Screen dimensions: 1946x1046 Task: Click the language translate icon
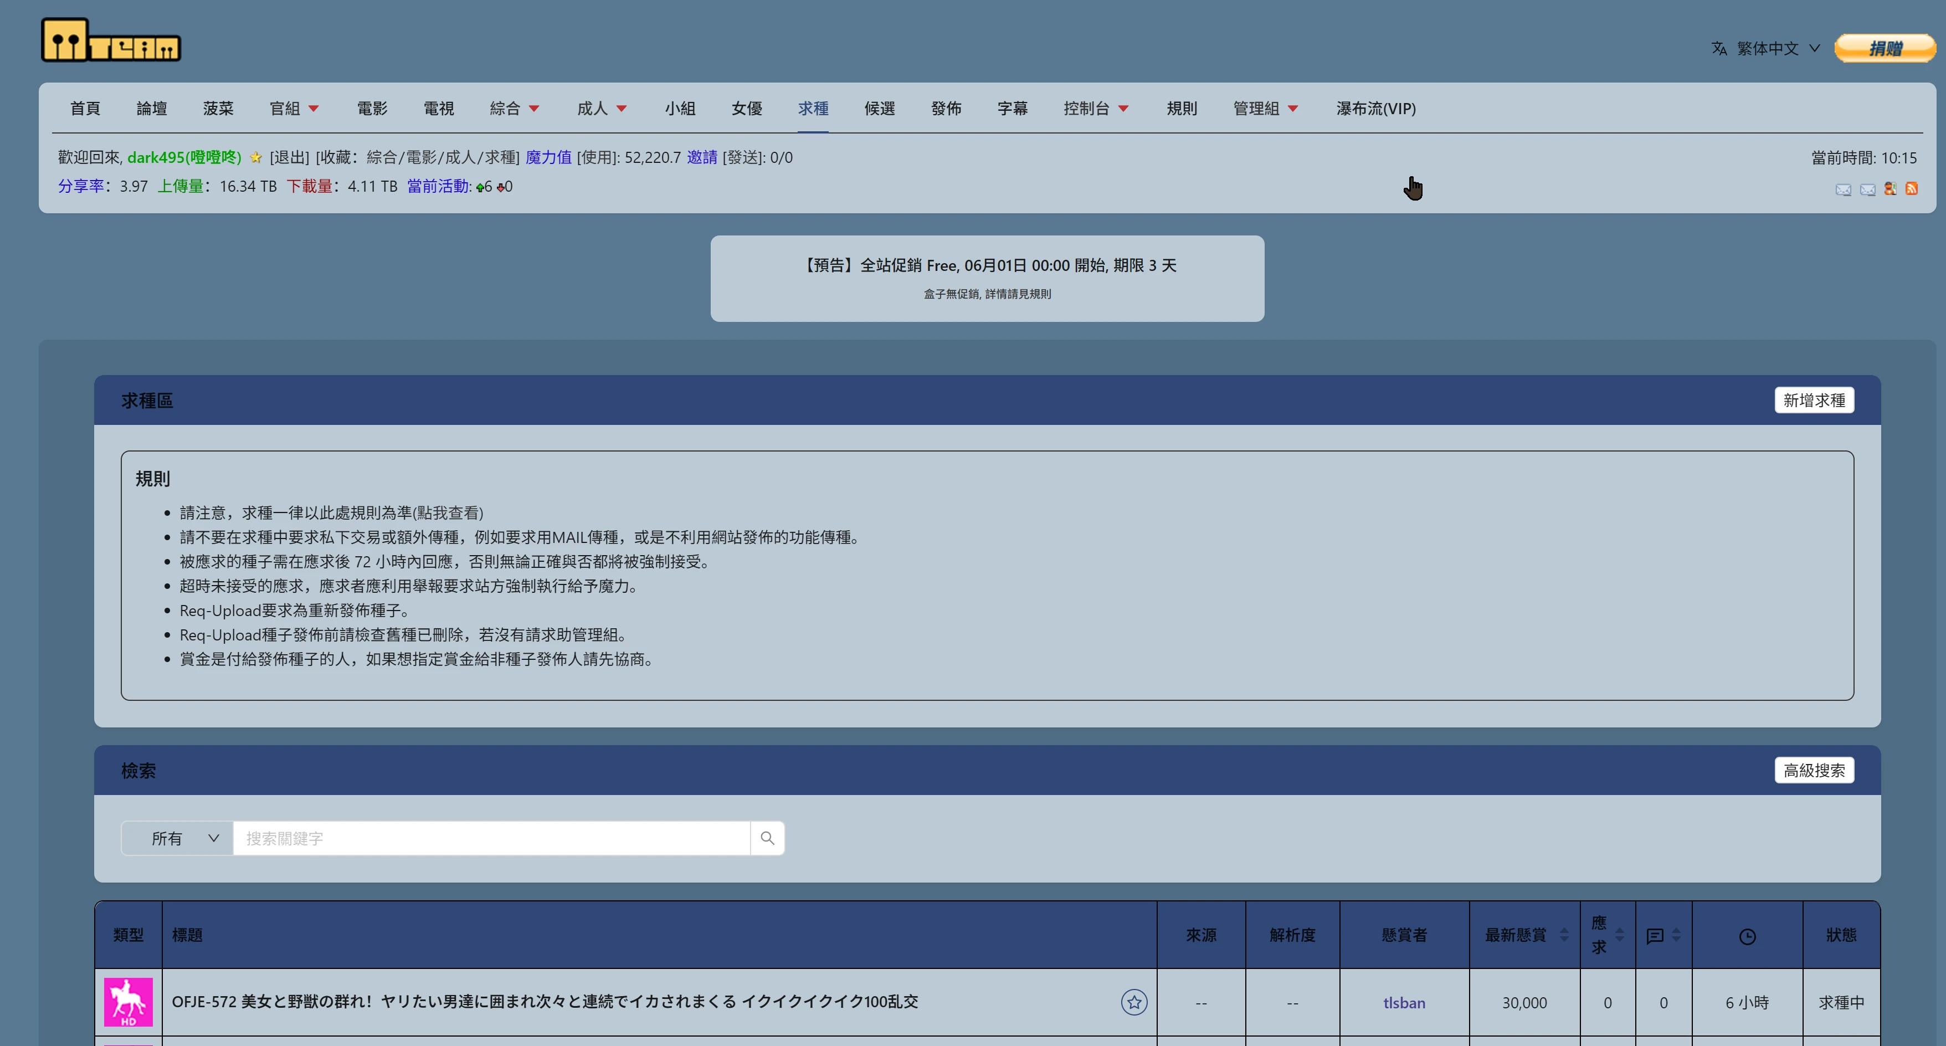1719,48
